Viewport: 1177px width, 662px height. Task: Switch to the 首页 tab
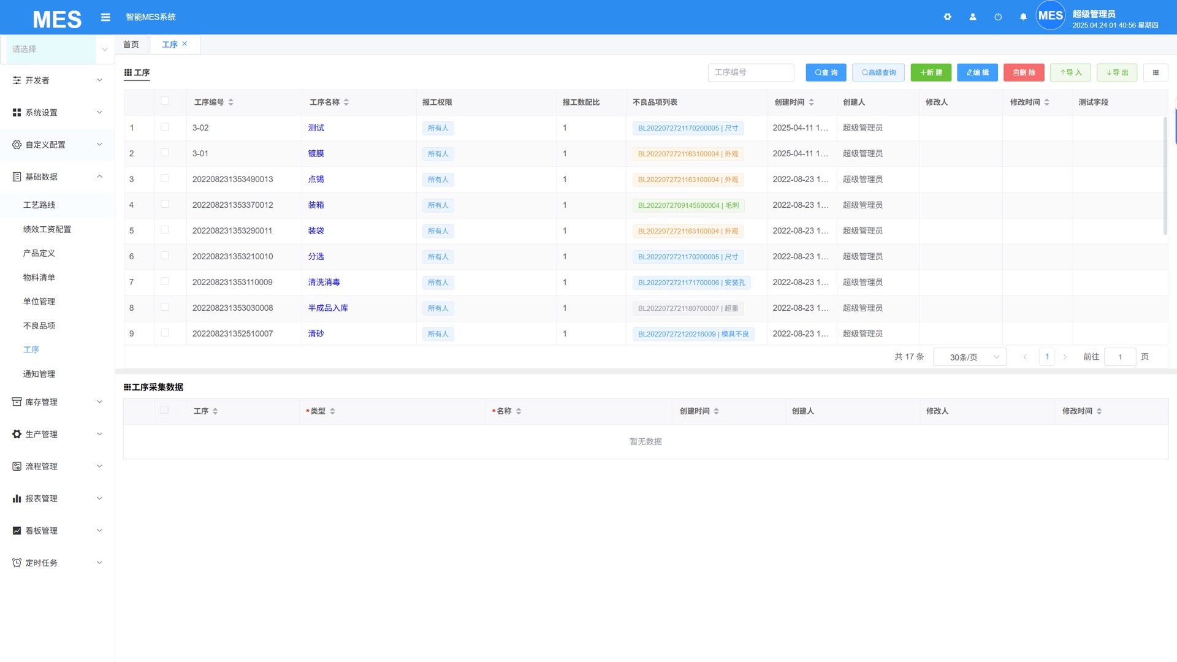point(131,44)
